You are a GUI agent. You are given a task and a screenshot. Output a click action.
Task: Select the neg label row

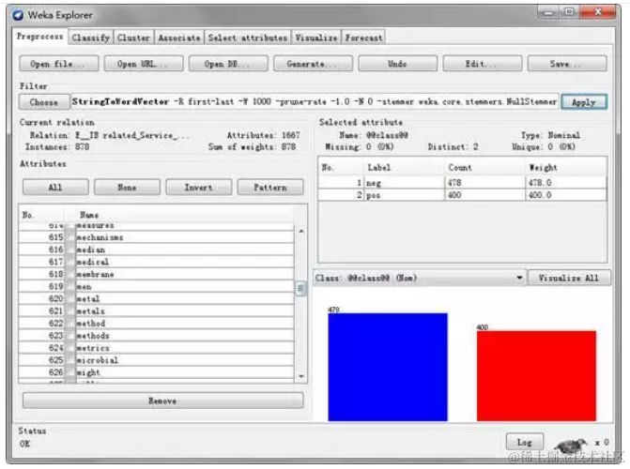coord(462,183)
